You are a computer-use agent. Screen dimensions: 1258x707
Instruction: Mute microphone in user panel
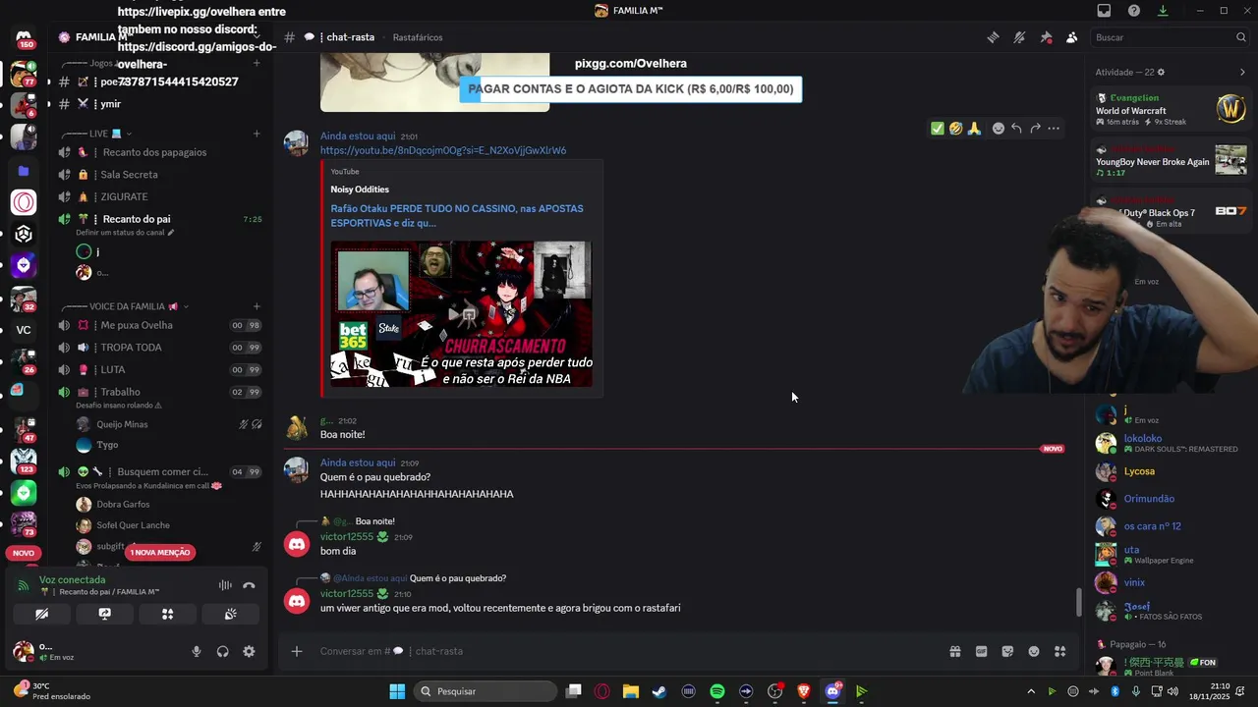pos(197,651)
